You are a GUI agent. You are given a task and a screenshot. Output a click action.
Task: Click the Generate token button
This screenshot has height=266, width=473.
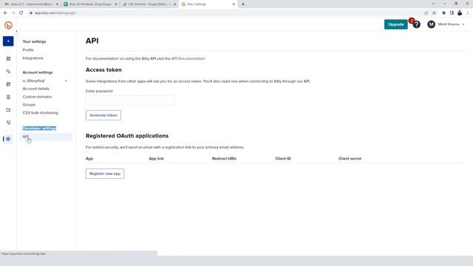coord(103,115)
